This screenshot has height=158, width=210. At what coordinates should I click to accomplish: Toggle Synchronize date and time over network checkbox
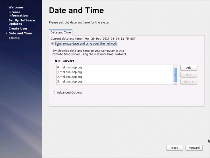pyautogui.click(x=52, y=44)
